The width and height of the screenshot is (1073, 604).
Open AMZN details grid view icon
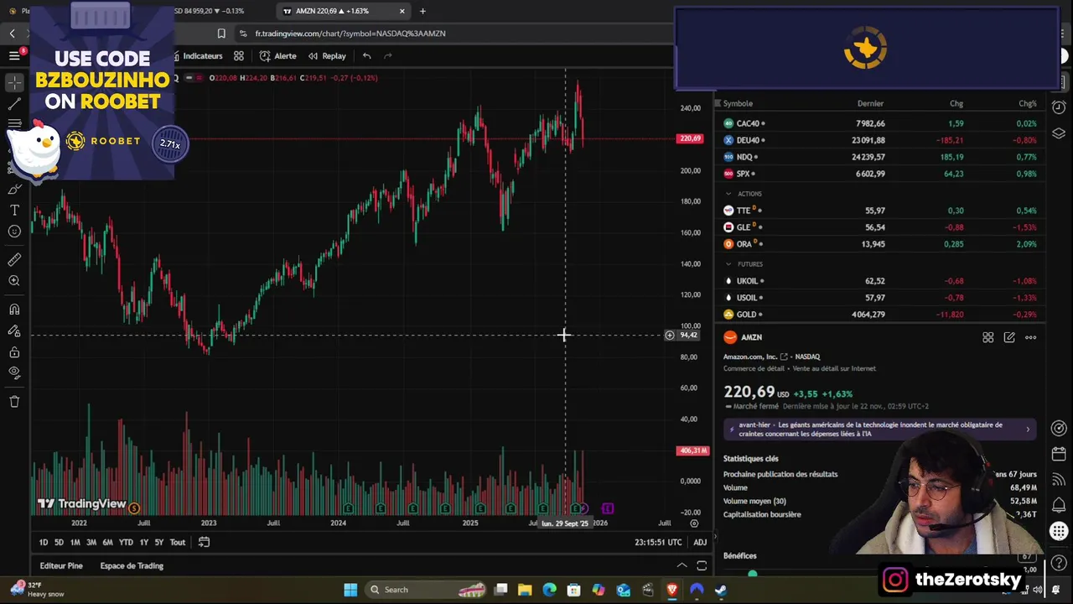[x=988, y=337]
